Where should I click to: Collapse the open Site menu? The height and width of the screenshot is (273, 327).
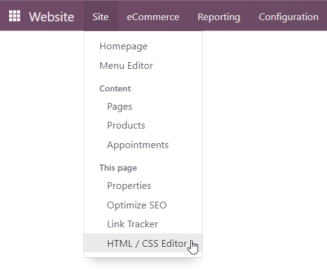pyautogui.click(x=100, y=16)
